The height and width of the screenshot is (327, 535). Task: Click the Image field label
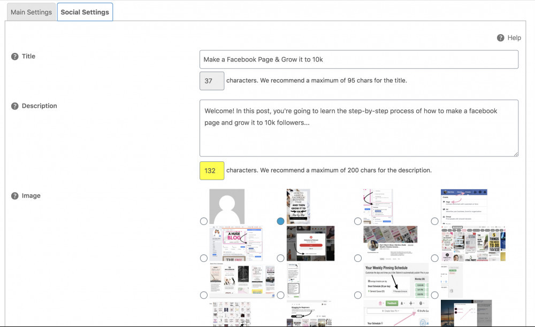coord(31,196)
